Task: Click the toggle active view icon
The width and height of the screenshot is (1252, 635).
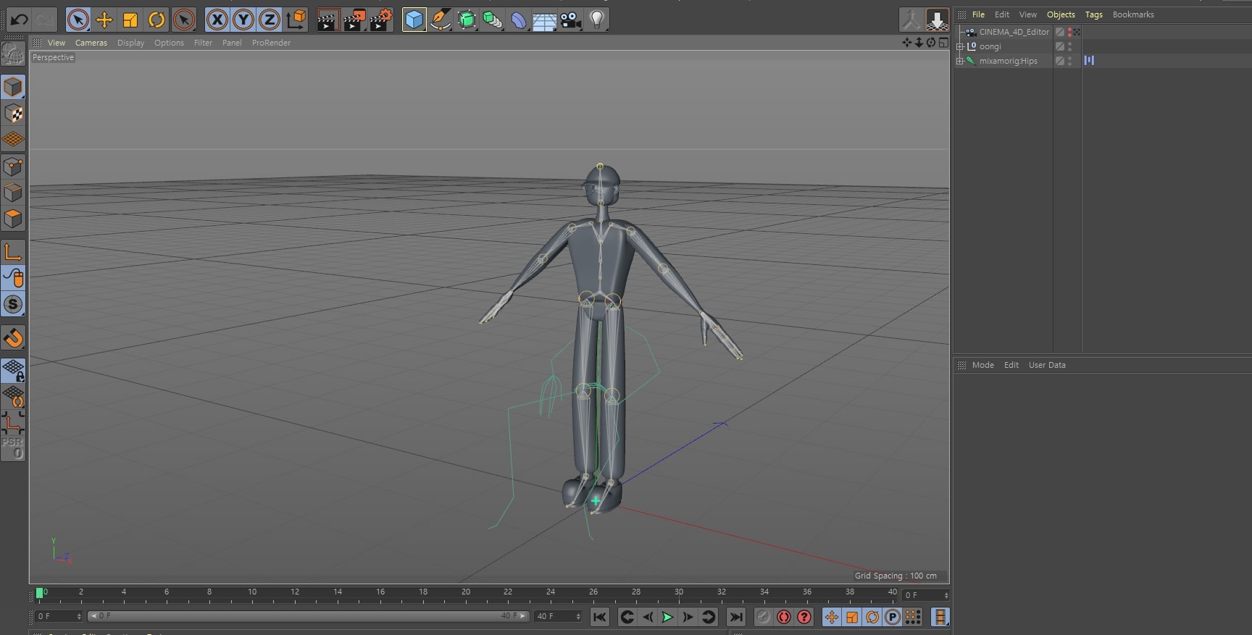Action: [943, 43]
